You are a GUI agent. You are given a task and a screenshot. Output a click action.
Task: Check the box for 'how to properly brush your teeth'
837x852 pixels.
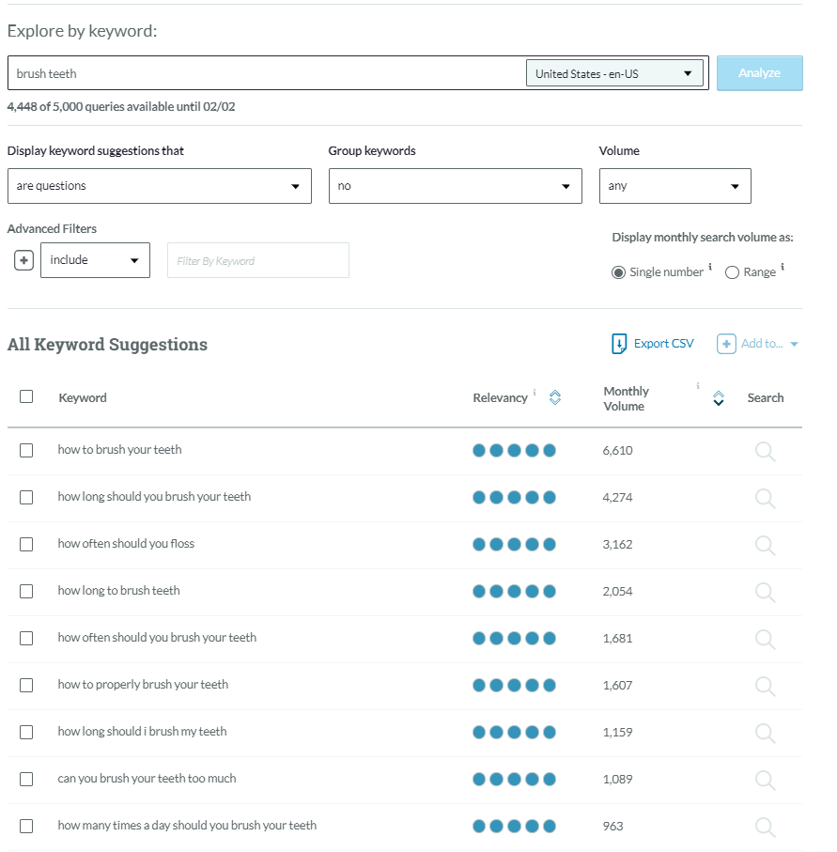(26, 685)
